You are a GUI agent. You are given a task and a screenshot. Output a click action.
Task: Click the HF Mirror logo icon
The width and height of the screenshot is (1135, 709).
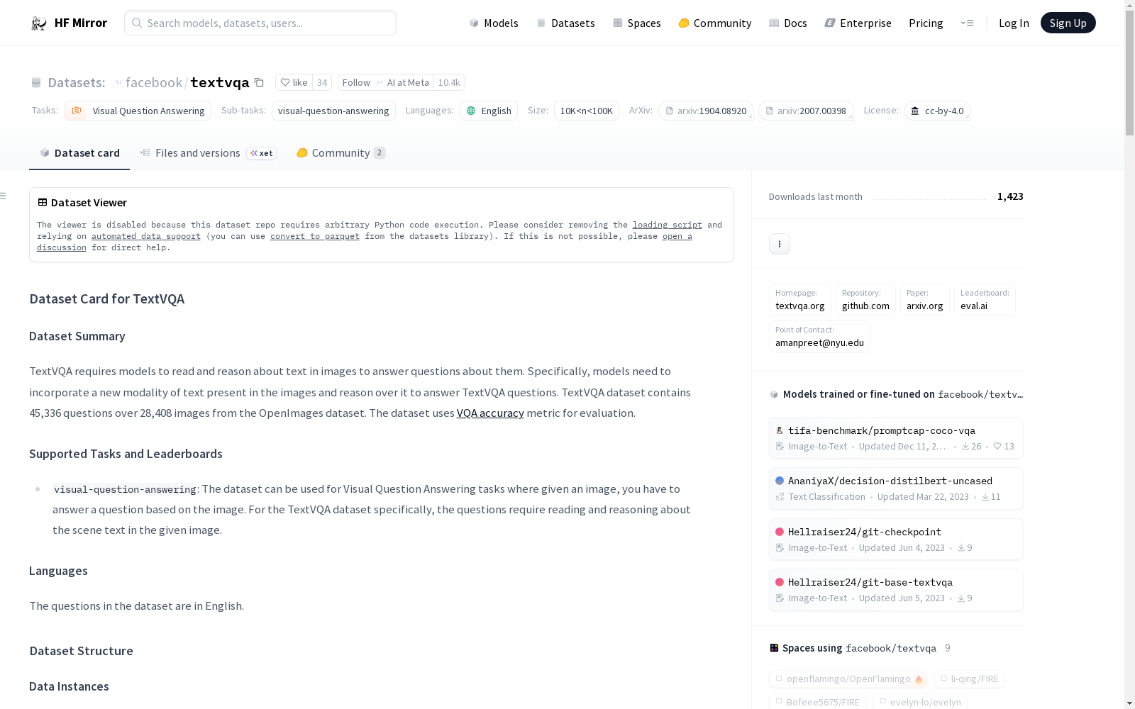[x=39, y=23]
